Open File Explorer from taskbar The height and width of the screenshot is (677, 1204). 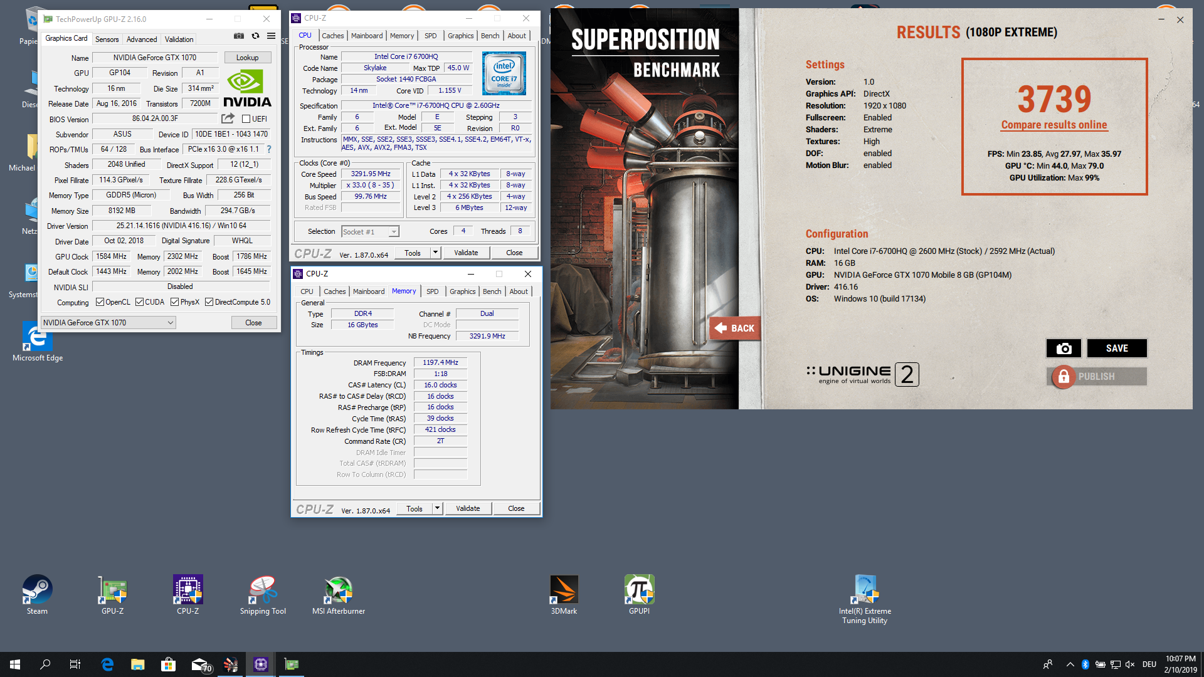point(138,664)
